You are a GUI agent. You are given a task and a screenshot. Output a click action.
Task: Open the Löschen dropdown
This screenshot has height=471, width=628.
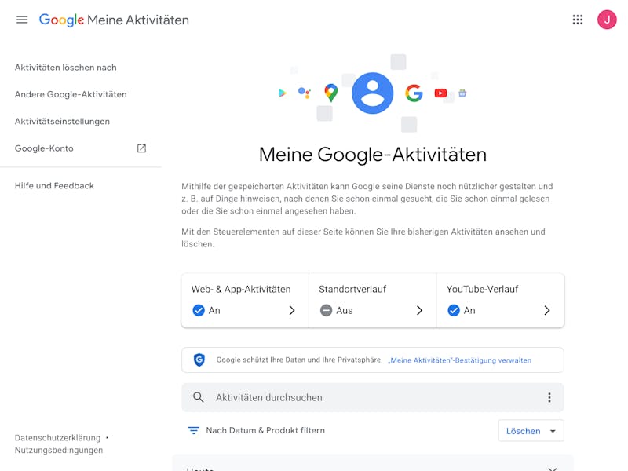531,430
